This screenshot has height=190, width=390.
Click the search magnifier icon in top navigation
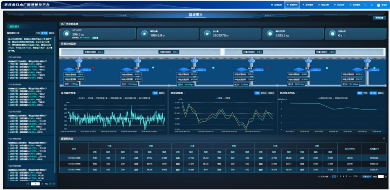point(365,5)
